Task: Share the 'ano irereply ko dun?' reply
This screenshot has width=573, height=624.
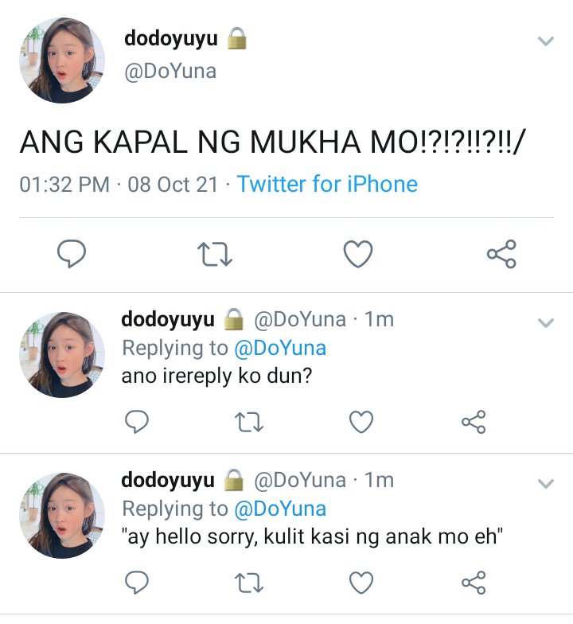Action: tap(474, 422)
